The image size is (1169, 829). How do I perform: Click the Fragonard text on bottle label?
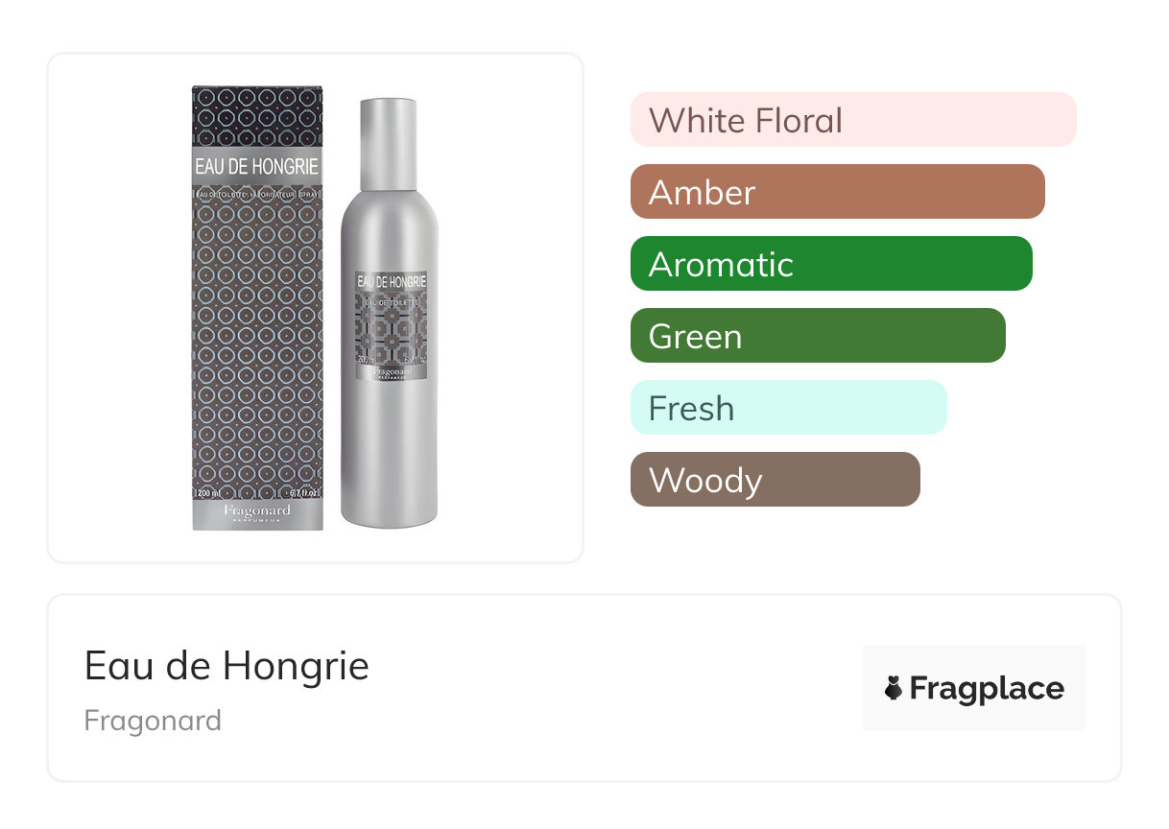coord(391,371)
